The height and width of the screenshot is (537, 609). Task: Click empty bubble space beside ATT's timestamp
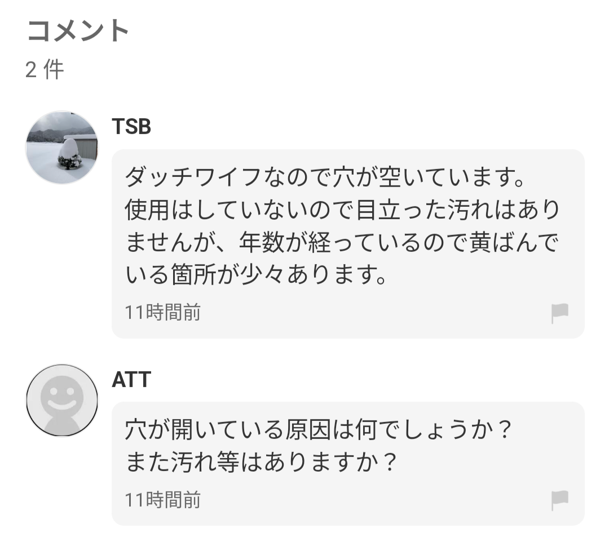click(x=373, y=500)
